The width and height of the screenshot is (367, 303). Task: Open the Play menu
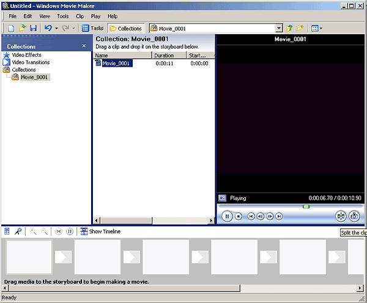(x=95, y=16)
